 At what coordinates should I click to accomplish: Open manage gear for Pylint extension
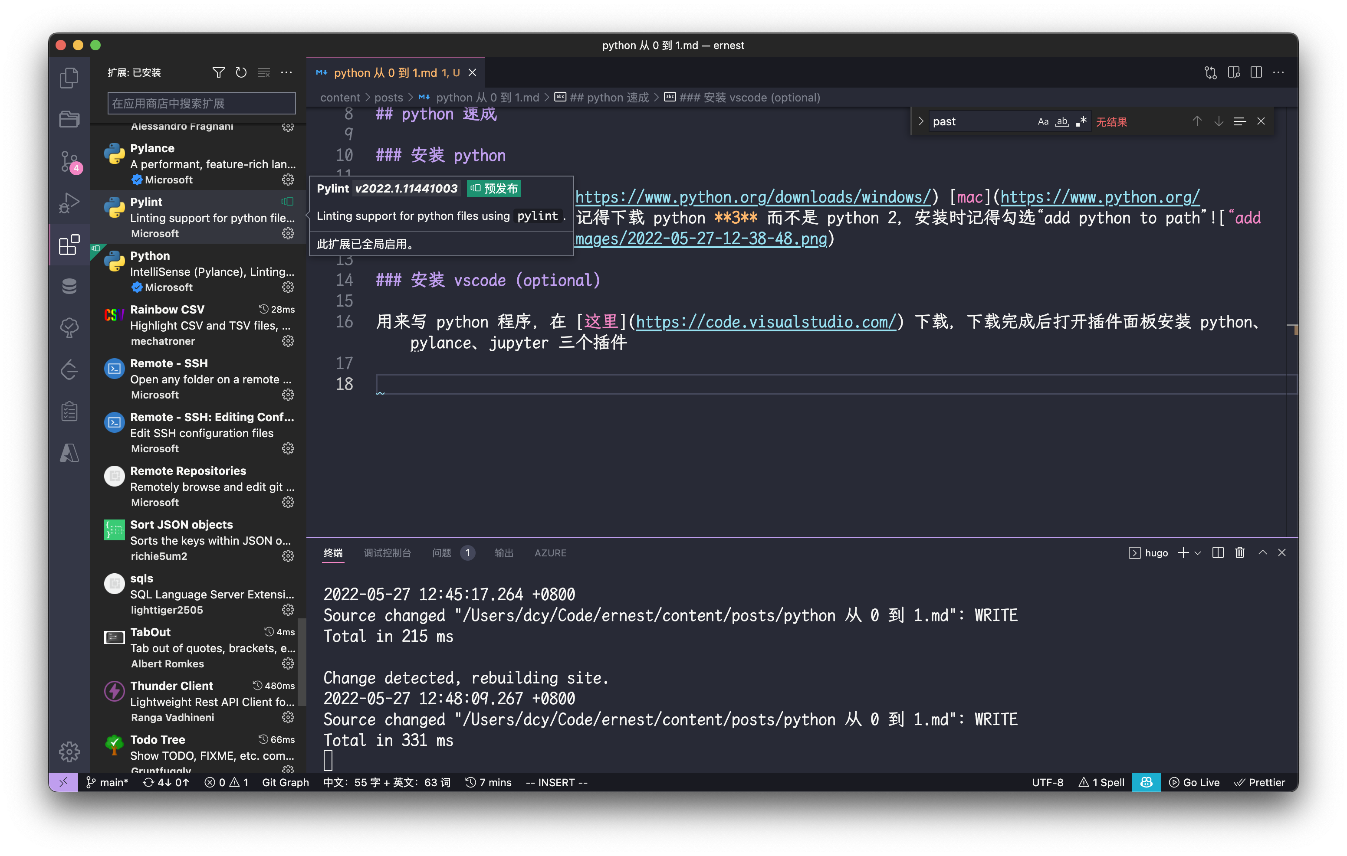tap(288, 233)
